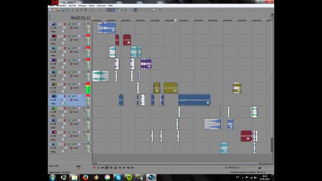Click the Cut icon in the toolbar
This screenshot has width=322, height=181.
[x=77, y=10]
